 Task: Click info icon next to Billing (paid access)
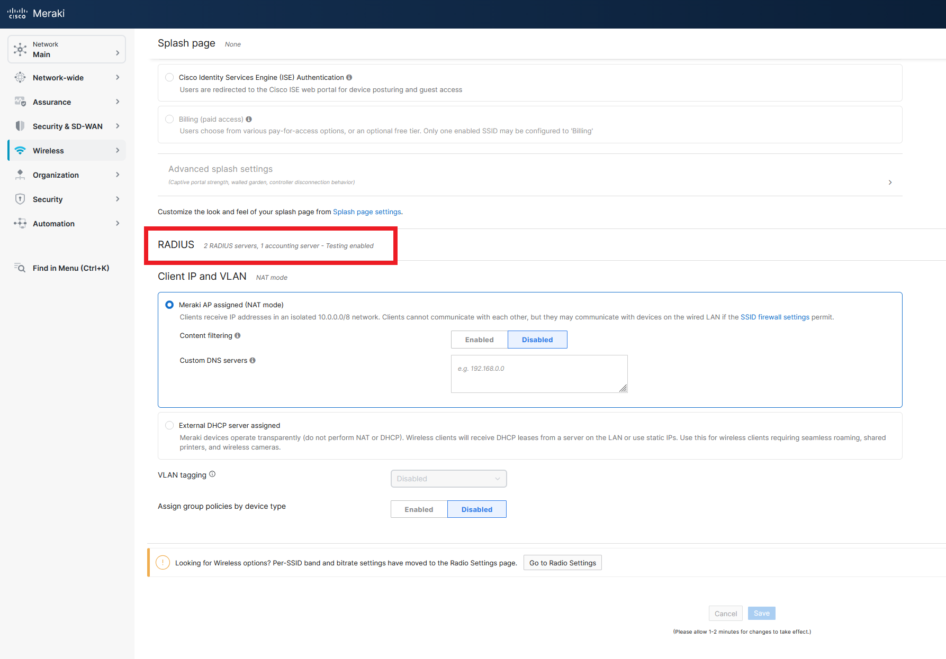point(249,119)
